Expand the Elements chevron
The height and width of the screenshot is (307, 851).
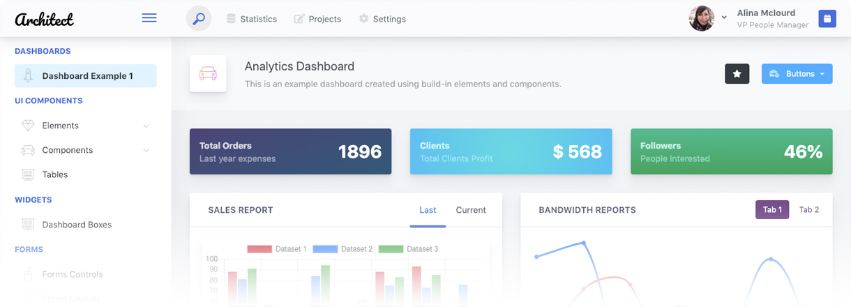(x=146, y=126)
